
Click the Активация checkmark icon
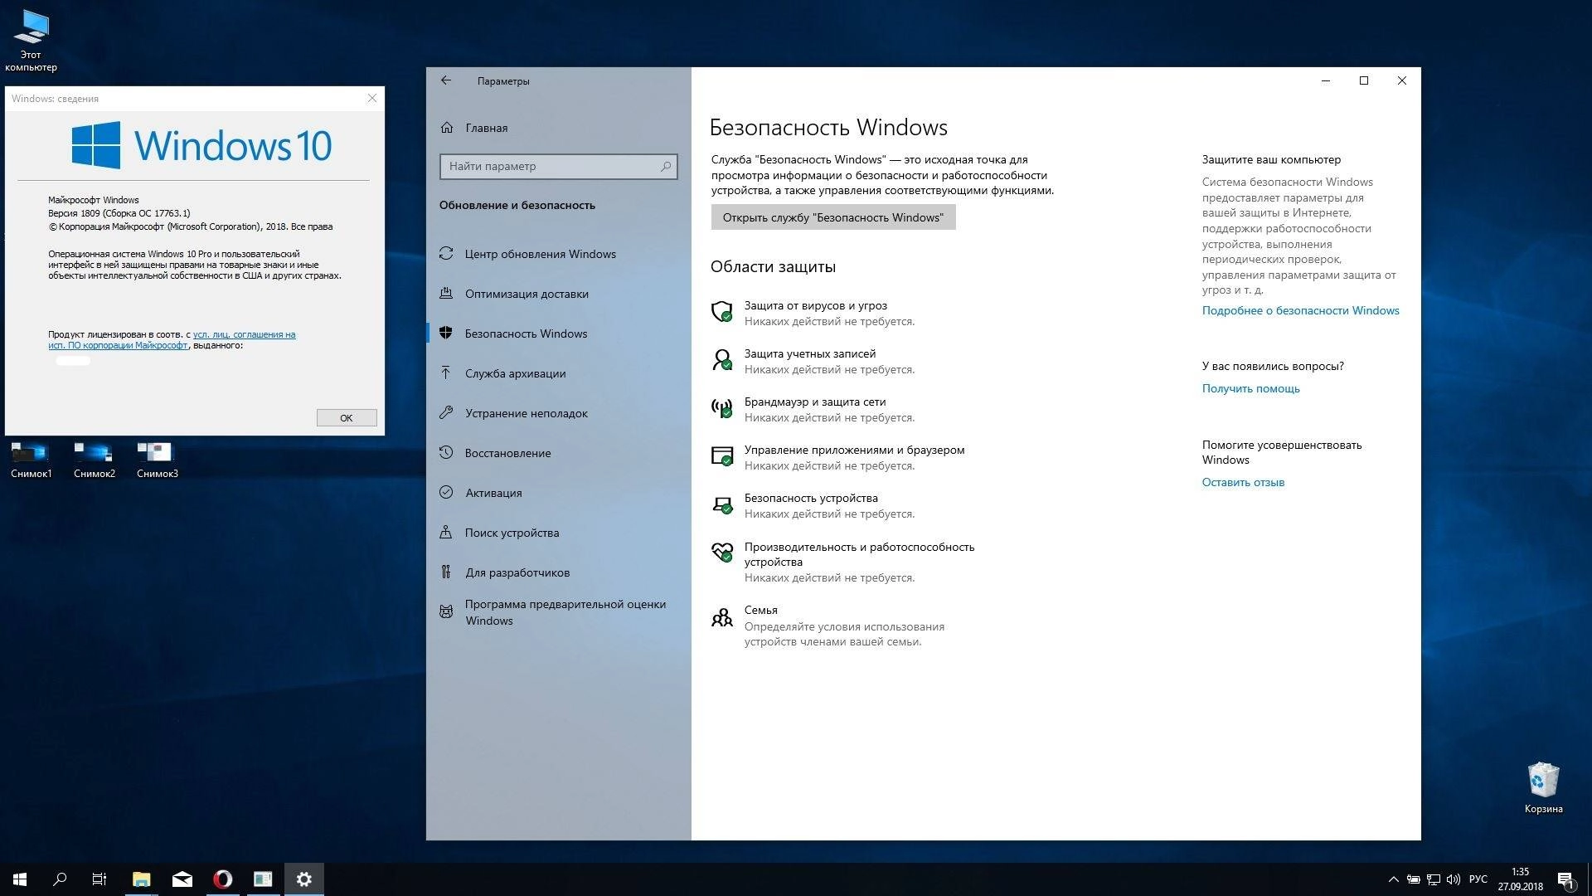click(x=446, y=492)
